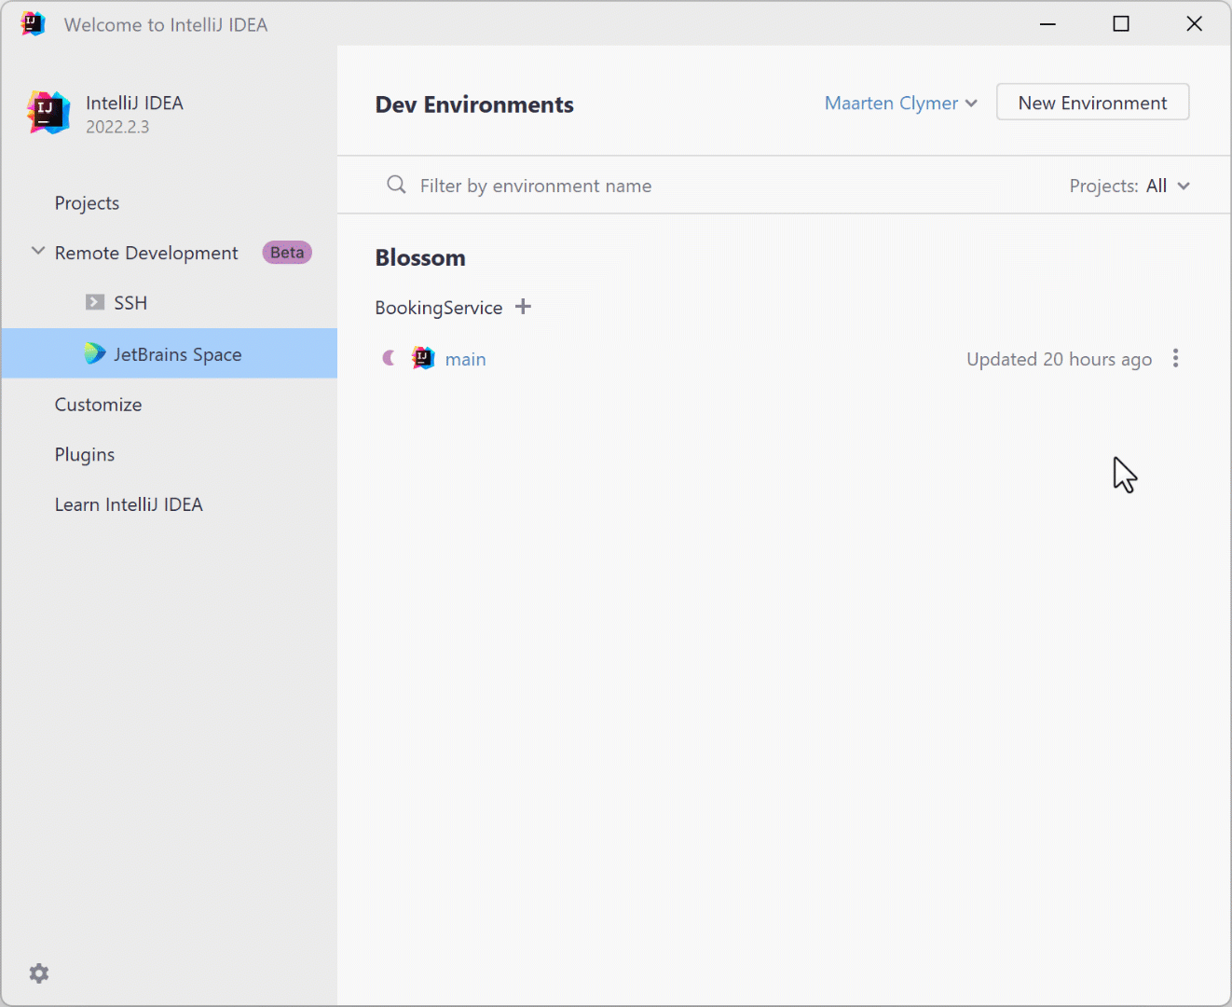Close the Welcome to IntelliJ IDEA window
The width and height of the screenshot is (1232, 1007).
click(1194, 24)
